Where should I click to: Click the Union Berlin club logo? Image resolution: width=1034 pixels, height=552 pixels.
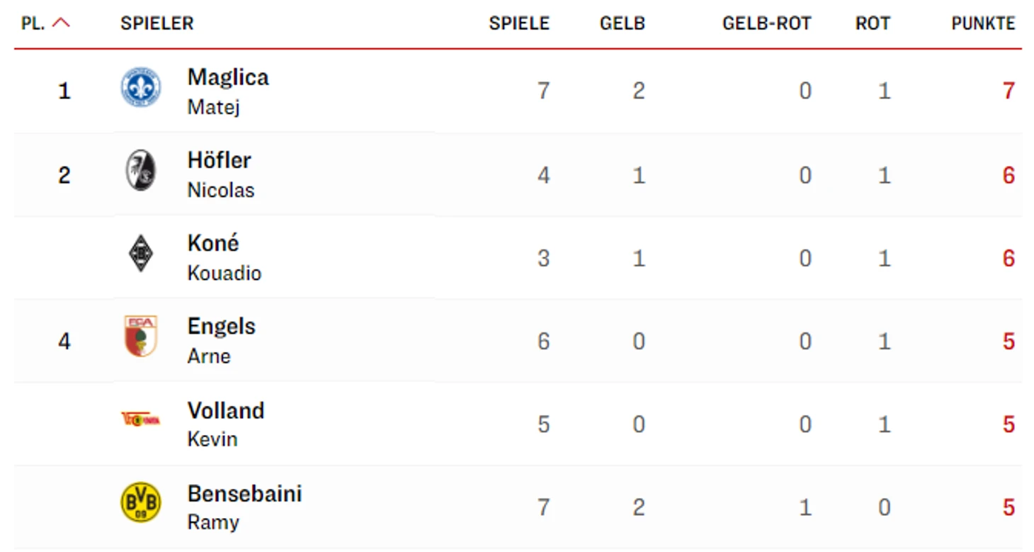pyautogui.click(x=140, y=419)
